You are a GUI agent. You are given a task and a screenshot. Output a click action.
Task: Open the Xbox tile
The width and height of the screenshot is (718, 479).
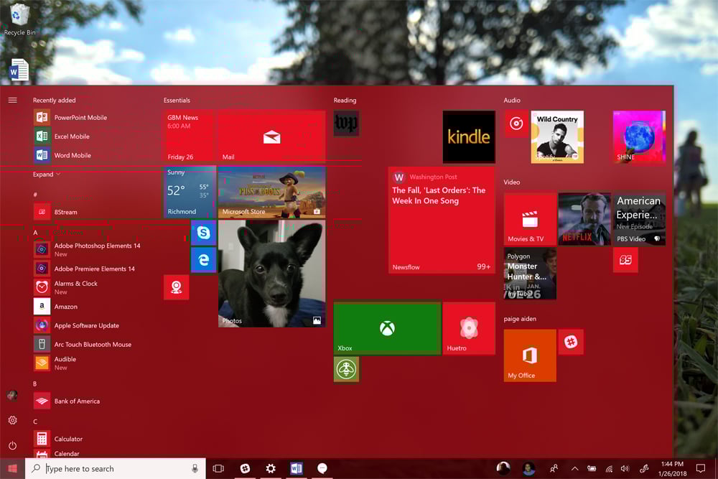tap(386, 328)
